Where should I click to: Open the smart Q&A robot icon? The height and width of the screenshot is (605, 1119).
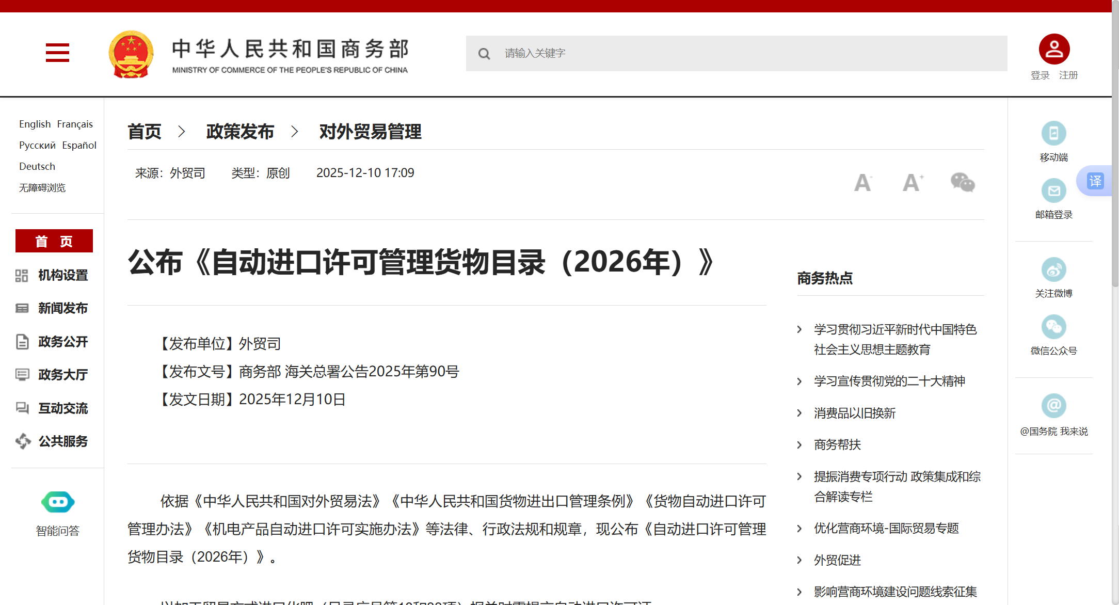(x=58, y=502)
